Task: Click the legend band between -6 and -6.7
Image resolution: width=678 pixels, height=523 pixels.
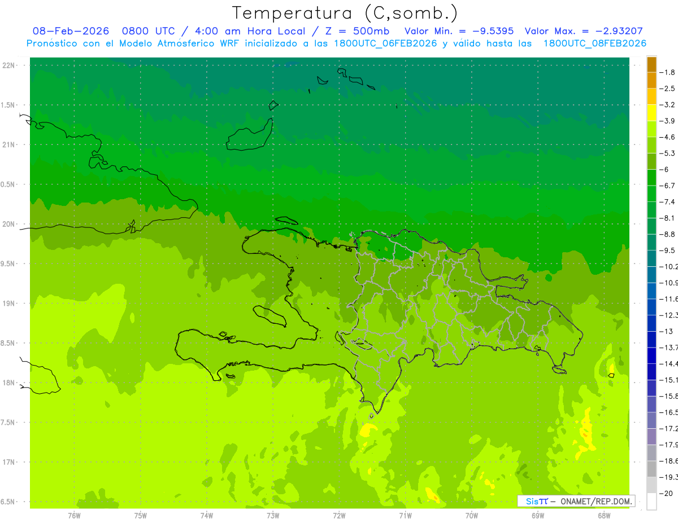Action: tap(651, 178)
